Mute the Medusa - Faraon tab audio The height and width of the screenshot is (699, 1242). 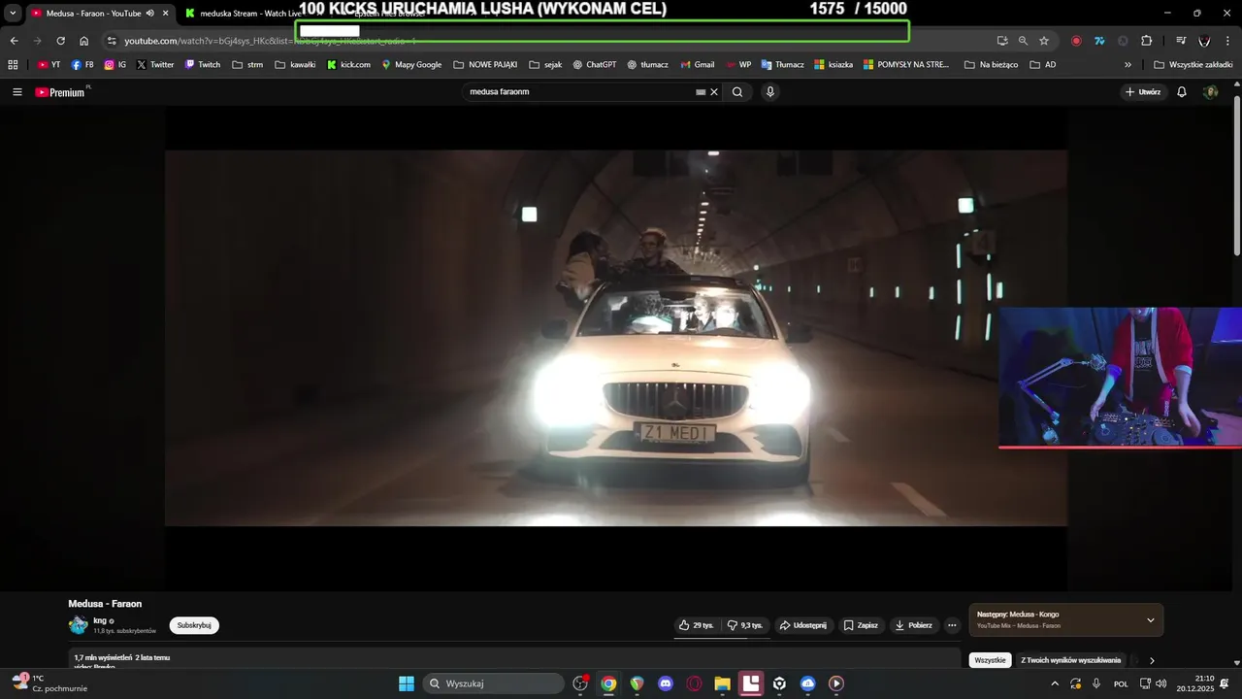pyautogui.click(x=150, y=14)
